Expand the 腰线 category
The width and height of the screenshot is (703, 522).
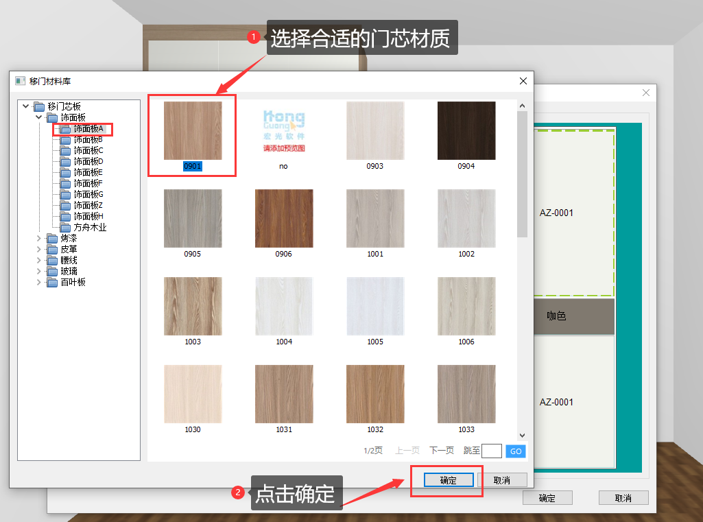tap(39, 260)
